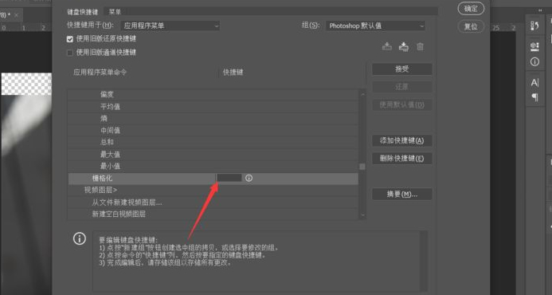Select the 从文件新建视频图层... row

(x=213, y=203)
